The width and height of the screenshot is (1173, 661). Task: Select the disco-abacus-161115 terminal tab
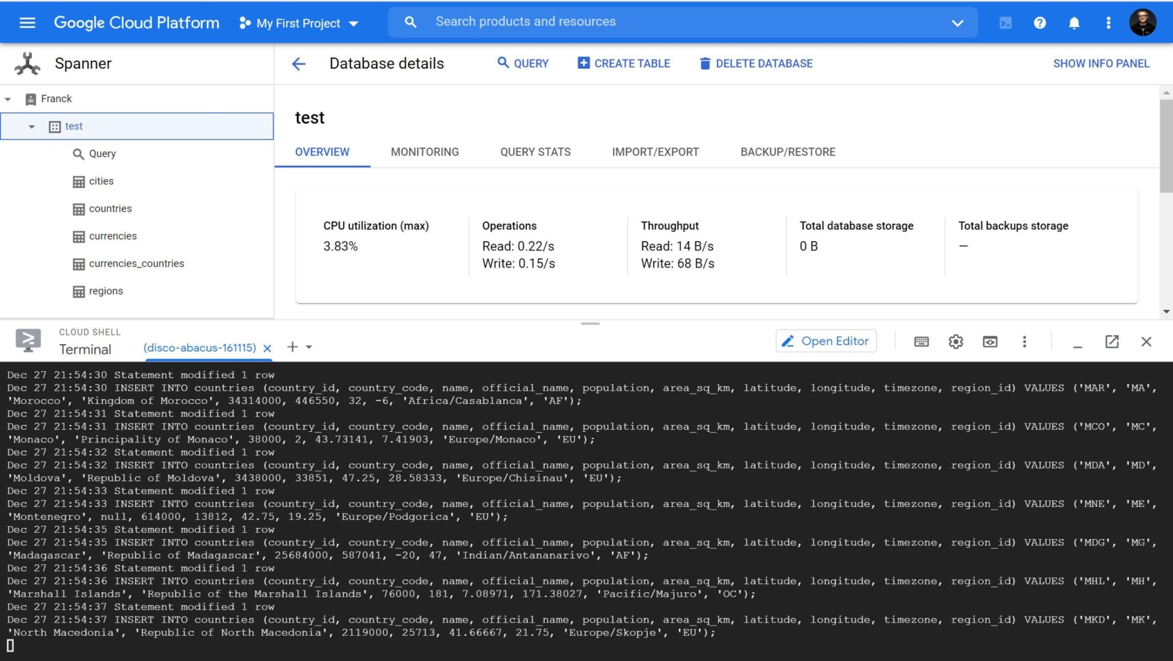199,348
